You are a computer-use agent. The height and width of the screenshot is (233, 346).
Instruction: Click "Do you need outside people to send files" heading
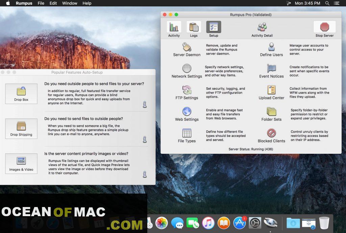(x=94, y=84)
